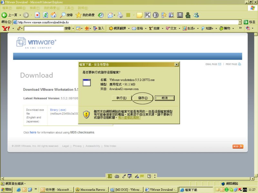
Task: Show more Yahoo toolbar items chevron
Action: pyautogui.click(x=240, y=28)
